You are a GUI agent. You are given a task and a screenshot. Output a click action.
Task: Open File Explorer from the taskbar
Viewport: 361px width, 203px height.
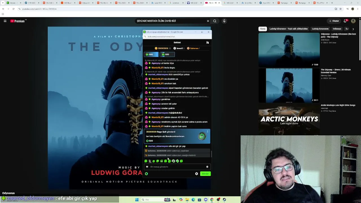coord(187,200)
